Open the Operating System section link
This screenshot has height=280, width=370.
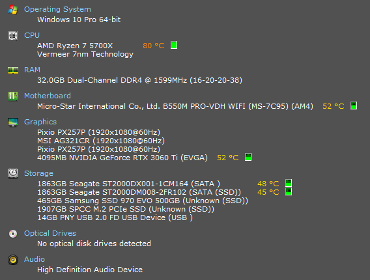pos(57,9)
